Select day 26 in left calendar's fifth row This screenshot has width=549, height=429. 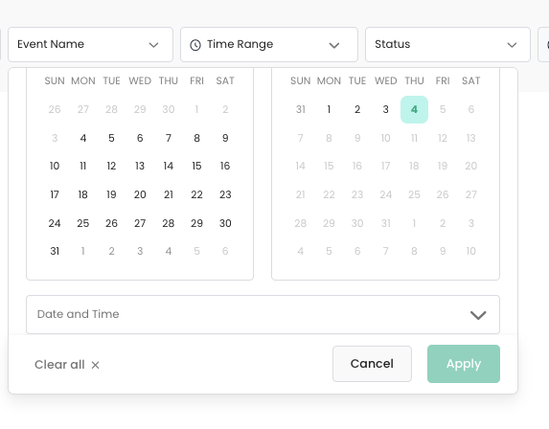point(111,223)
